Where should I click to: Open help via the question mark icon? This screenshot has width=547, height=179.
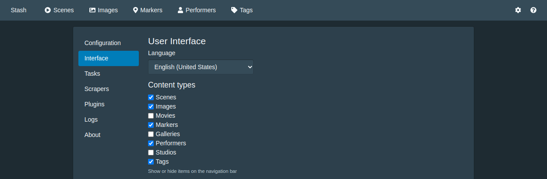533,10
